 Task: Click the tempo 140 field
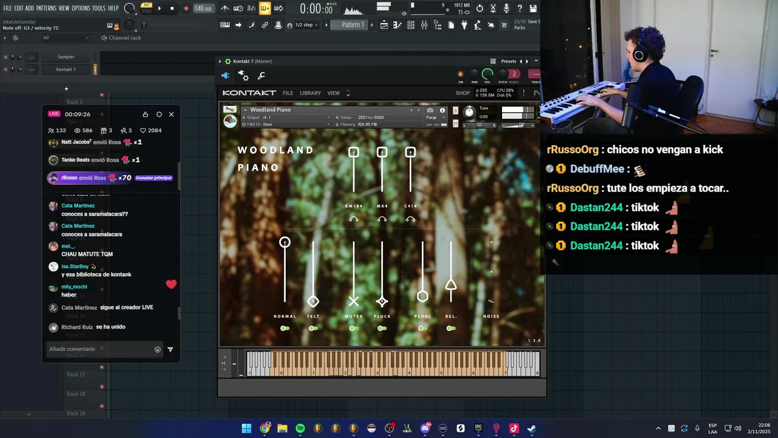point(203,9)
